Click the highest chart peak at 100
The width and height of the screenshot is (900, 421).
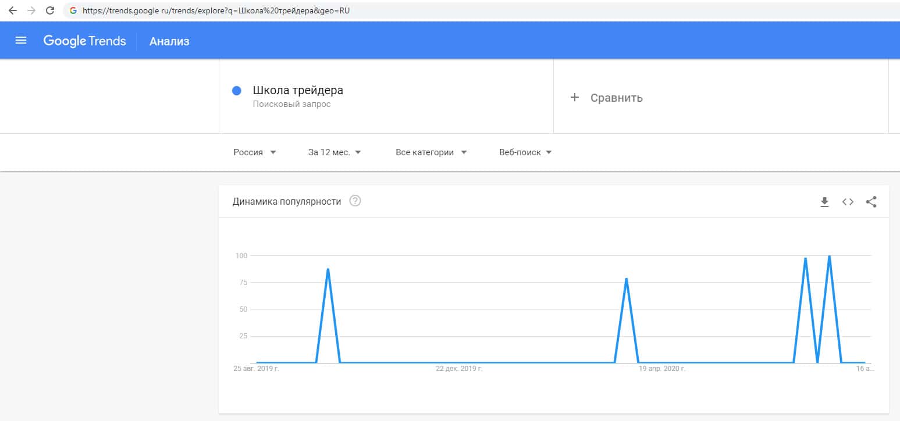click(x=829, y=256)
